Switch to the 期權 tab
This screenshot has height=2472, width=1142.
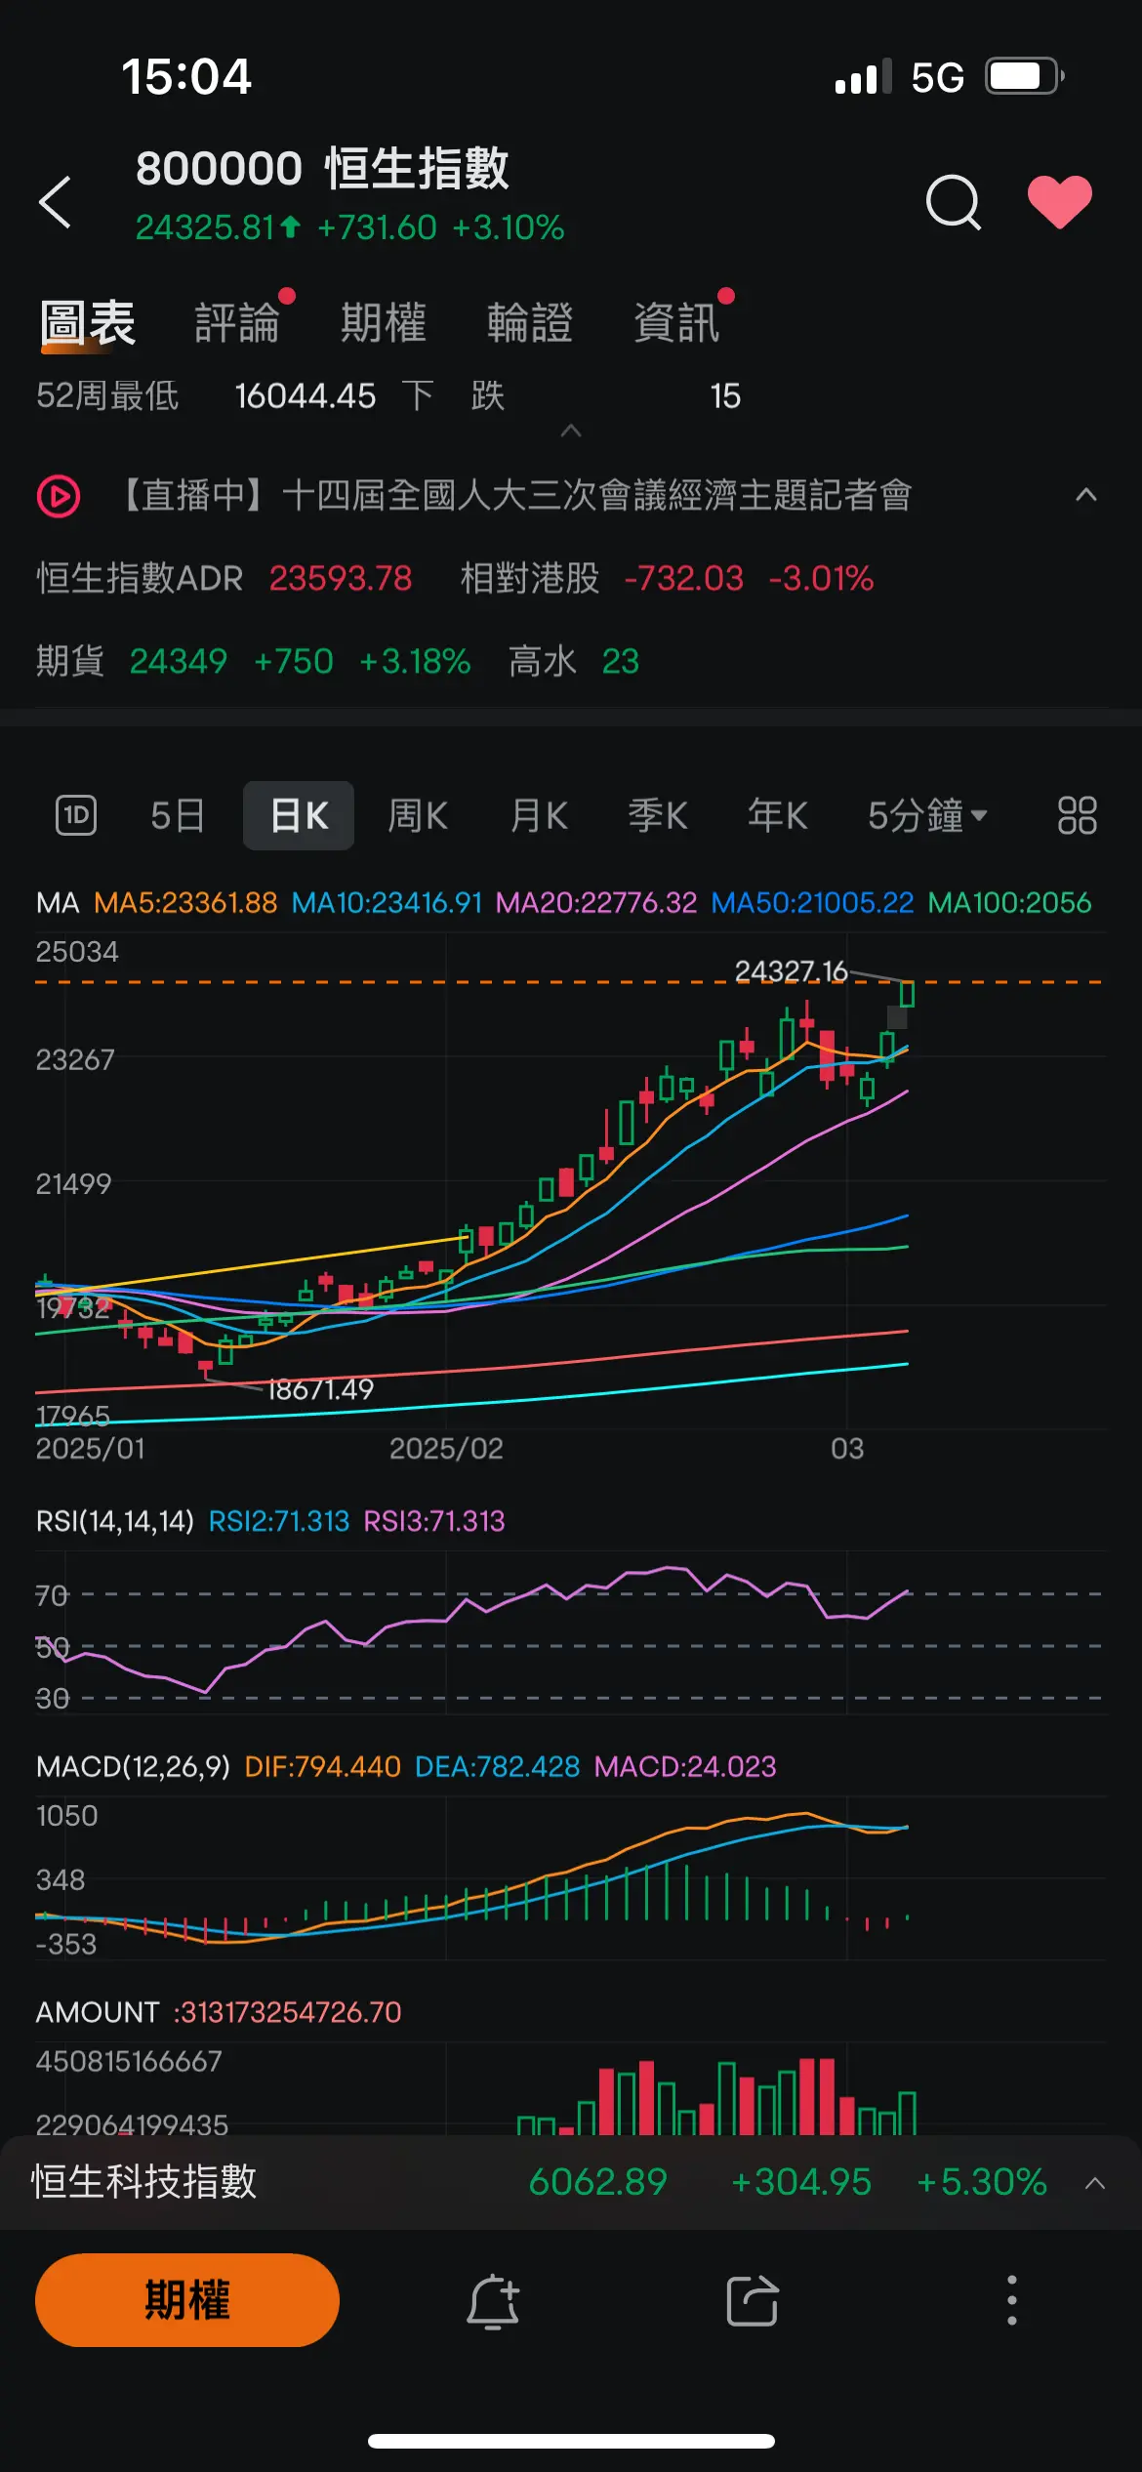tap(384, 323)
